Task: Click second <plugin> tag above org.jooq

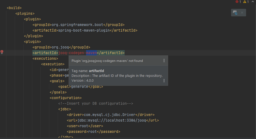Action: tap(32, 42)
